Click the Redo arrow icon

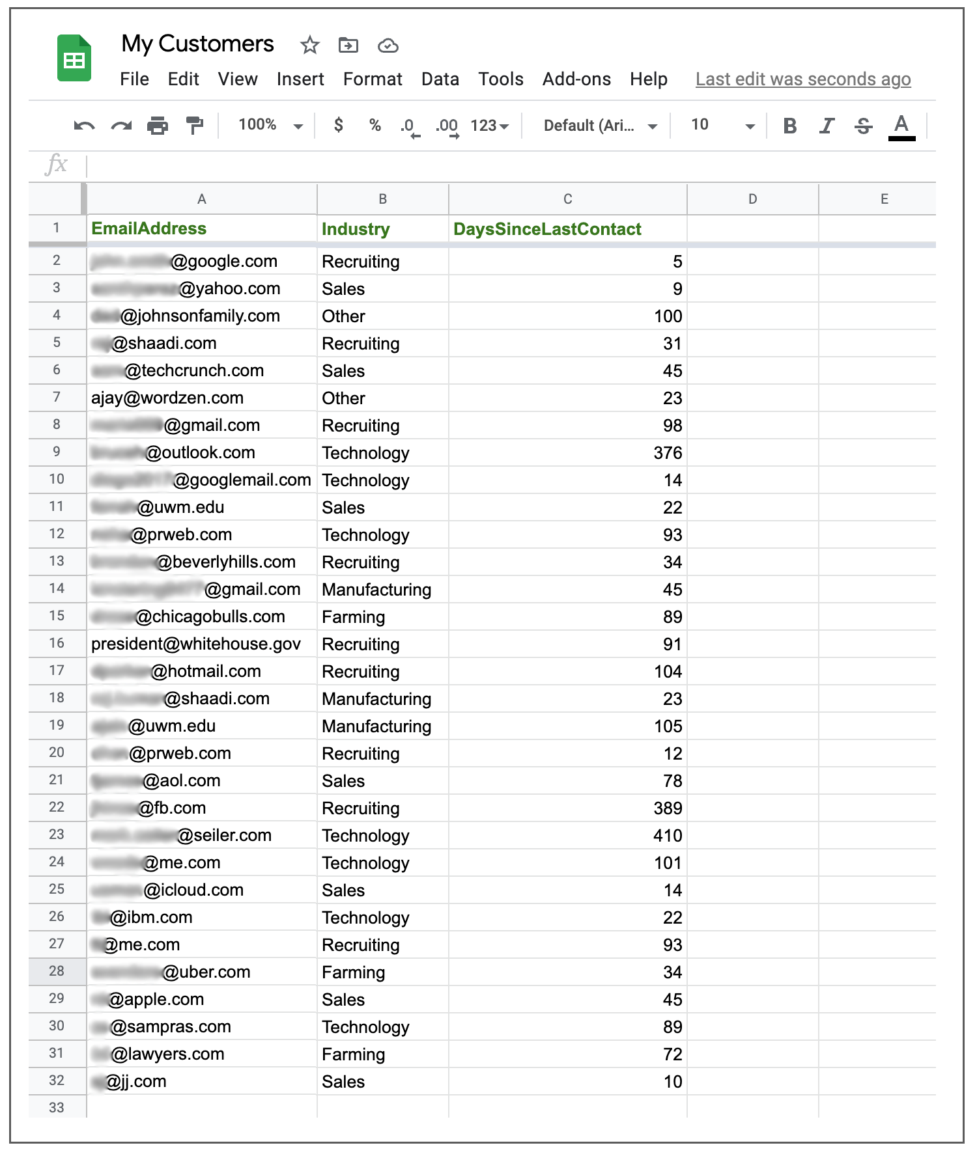pos(121,126)
